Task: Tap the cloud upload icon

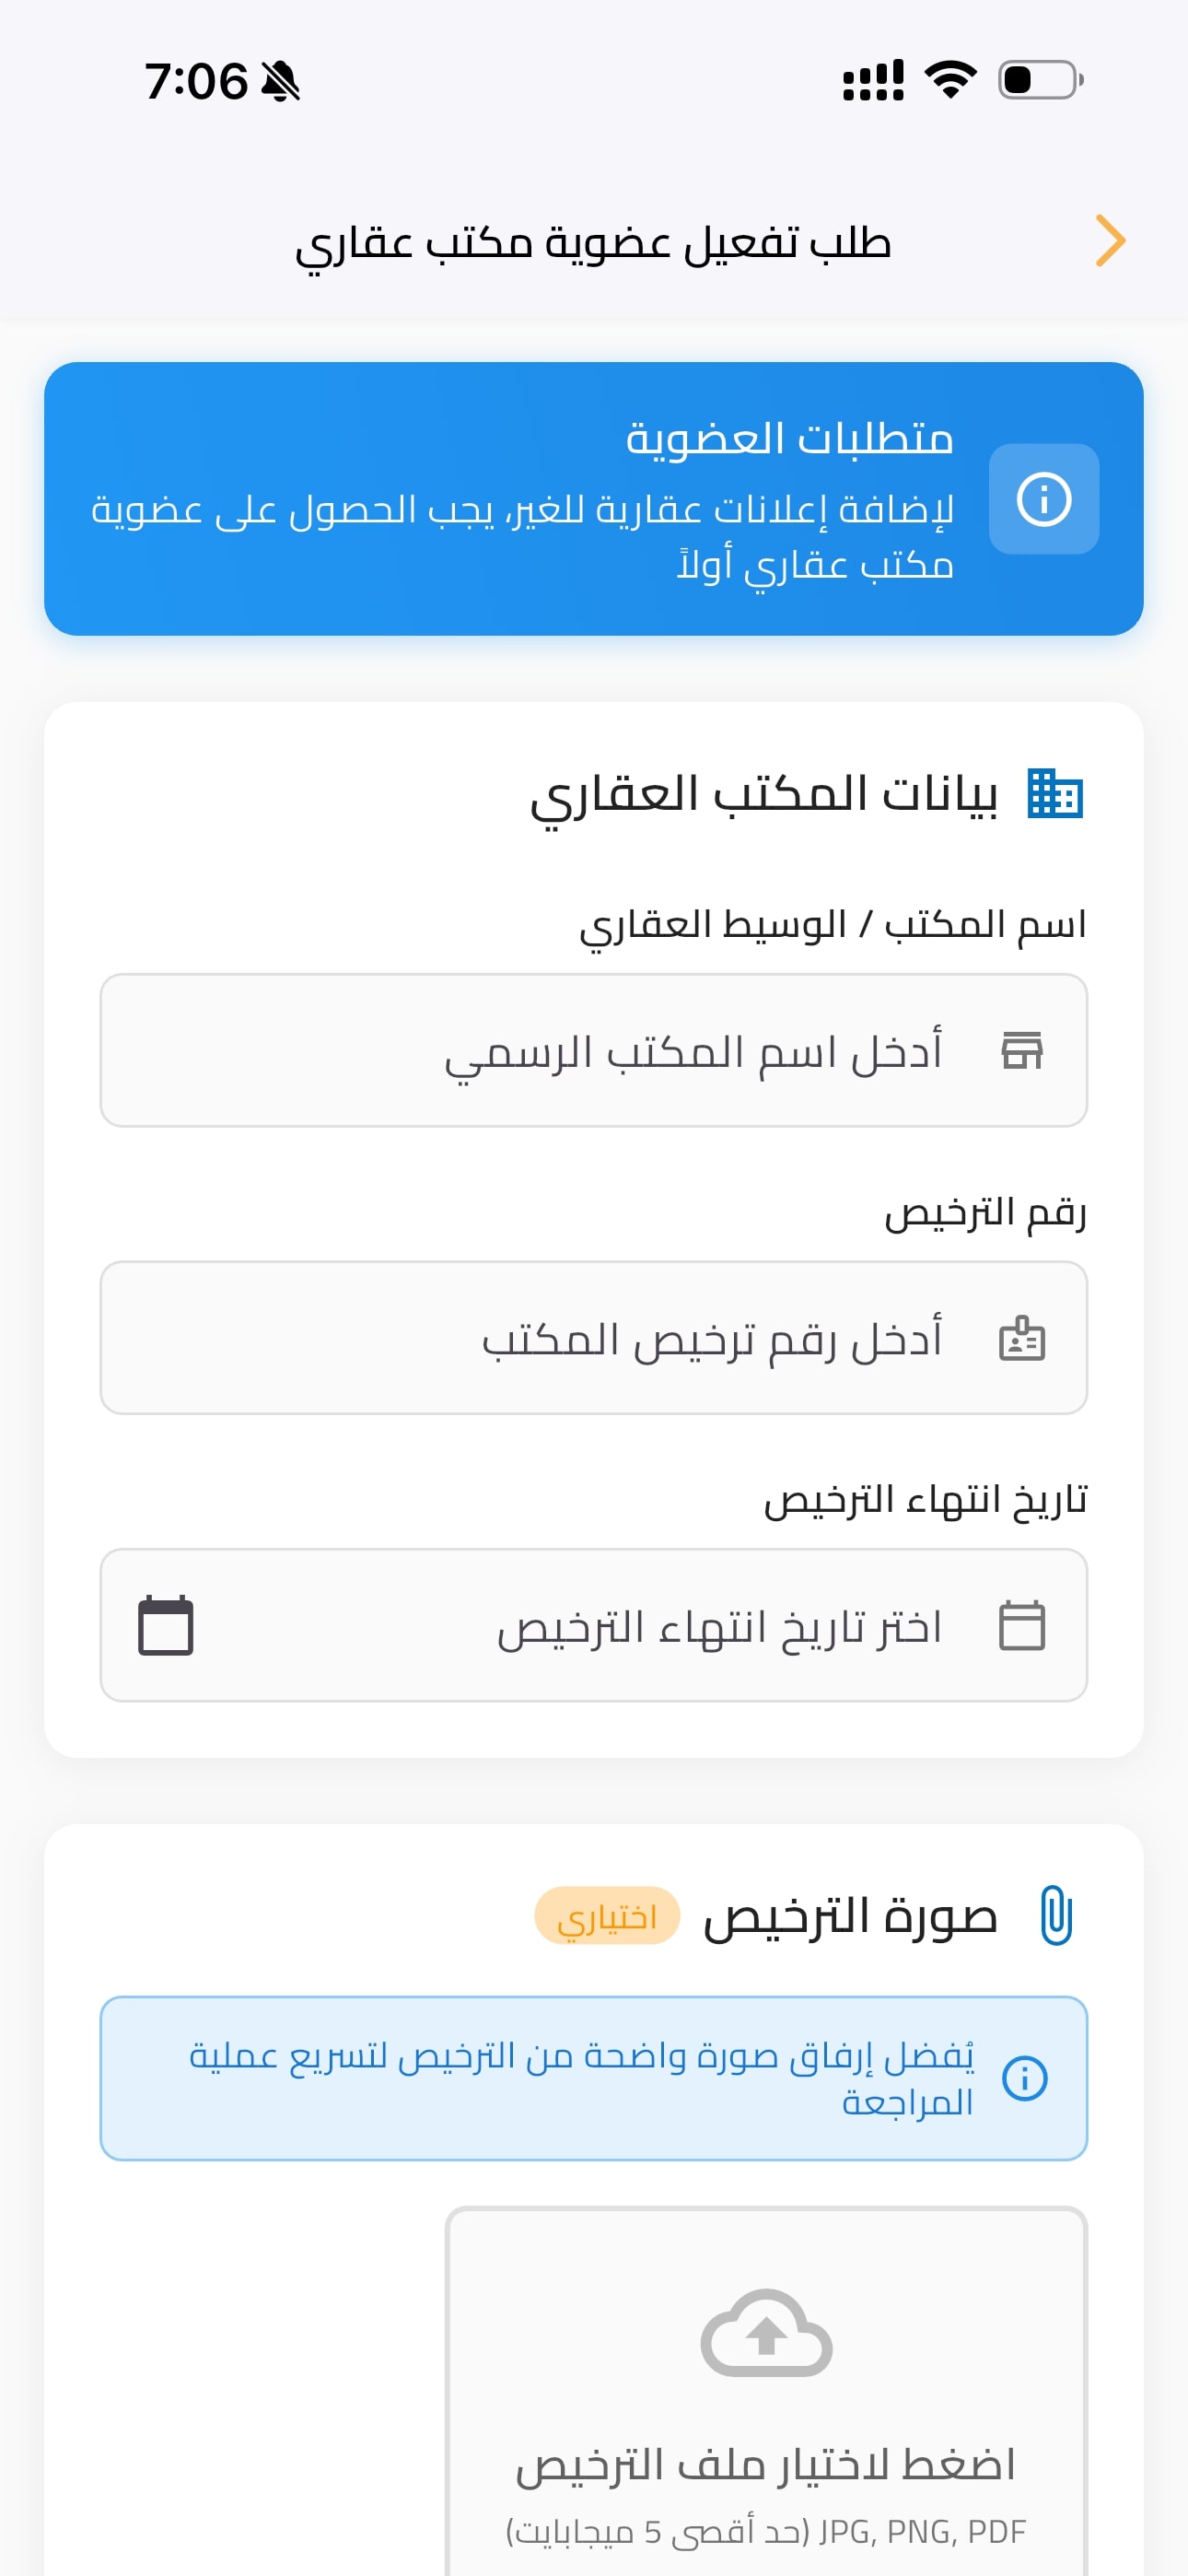Action: (x=766, y=2332)
